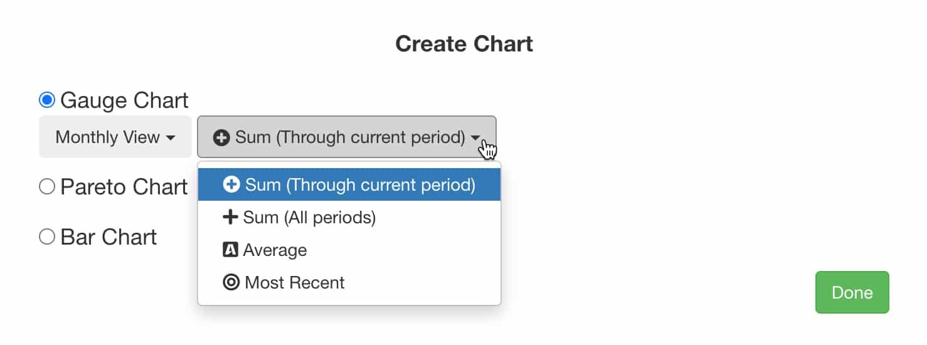Click the Gauge Chart text label

coord(124,100)
